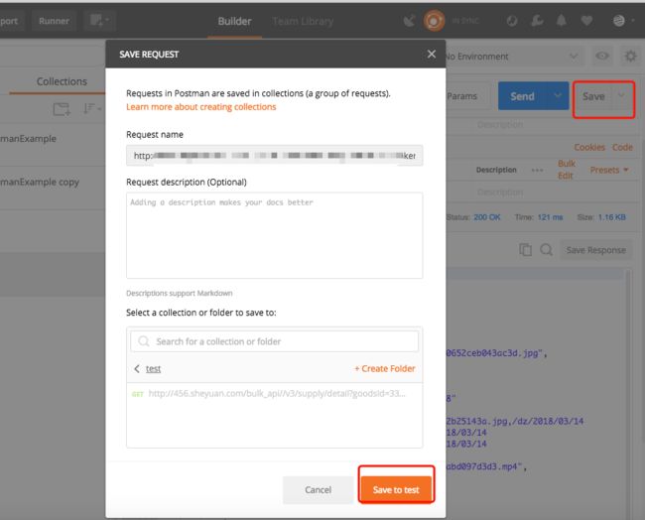This screenshot has height=520, width=645.
Task: Expand the Save button dropdown arrow
Action: coord(621,96)
